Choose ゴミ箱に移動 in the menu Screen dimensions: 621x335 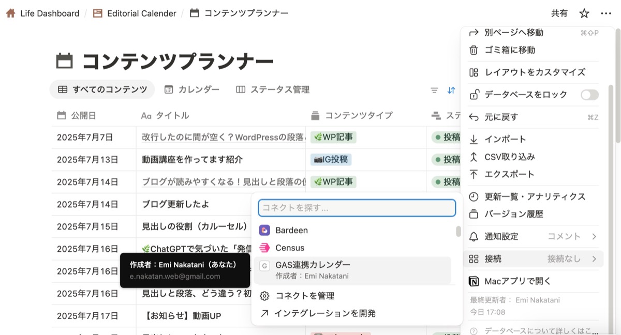[509, 50]
